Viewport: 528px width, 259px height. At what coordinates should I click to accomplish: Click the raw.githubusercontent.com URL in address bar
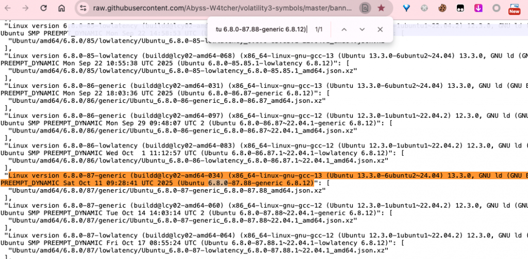point(222,8)
